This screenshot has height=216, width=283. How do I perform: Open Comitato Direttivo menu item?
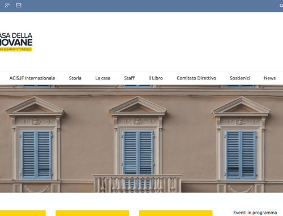click(x=196, y=78)
